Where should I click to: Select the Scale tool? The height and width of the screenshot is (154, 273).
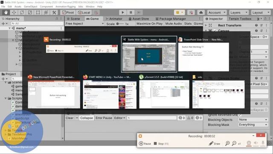coord(30,12)
